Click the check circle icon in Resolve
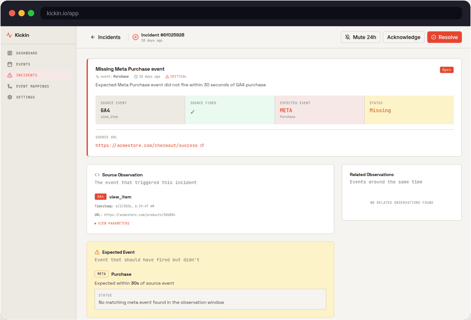Image resolution: width=471 pixels, height=320 pixels. pos(434,37)
